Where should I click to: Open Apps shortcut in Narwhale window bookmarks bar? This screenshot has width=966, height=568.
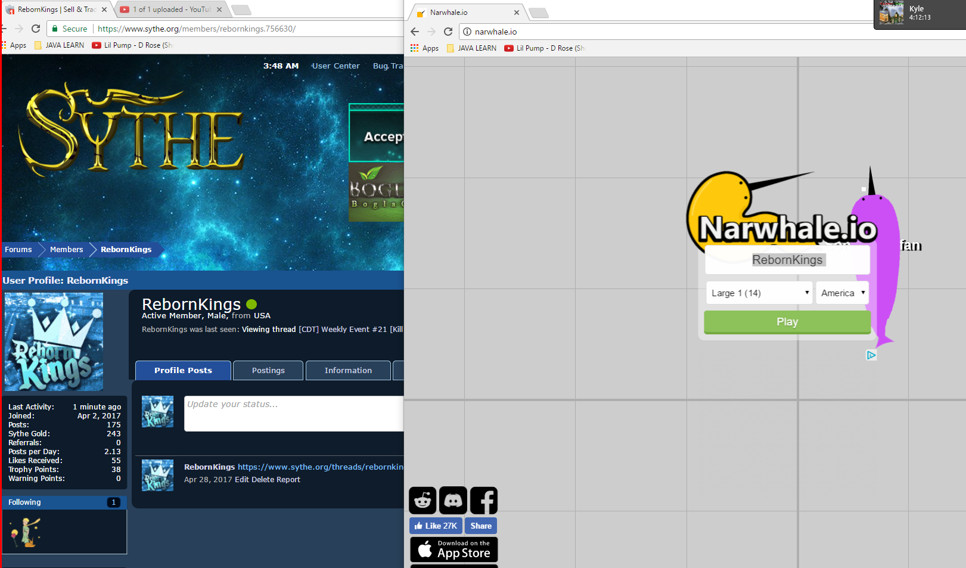pos(425,48)
